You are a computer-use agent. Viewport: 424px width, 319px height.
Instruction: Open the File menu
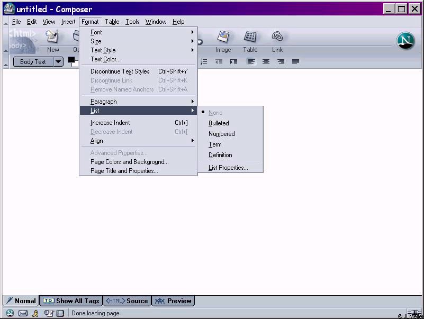point(16,22)
